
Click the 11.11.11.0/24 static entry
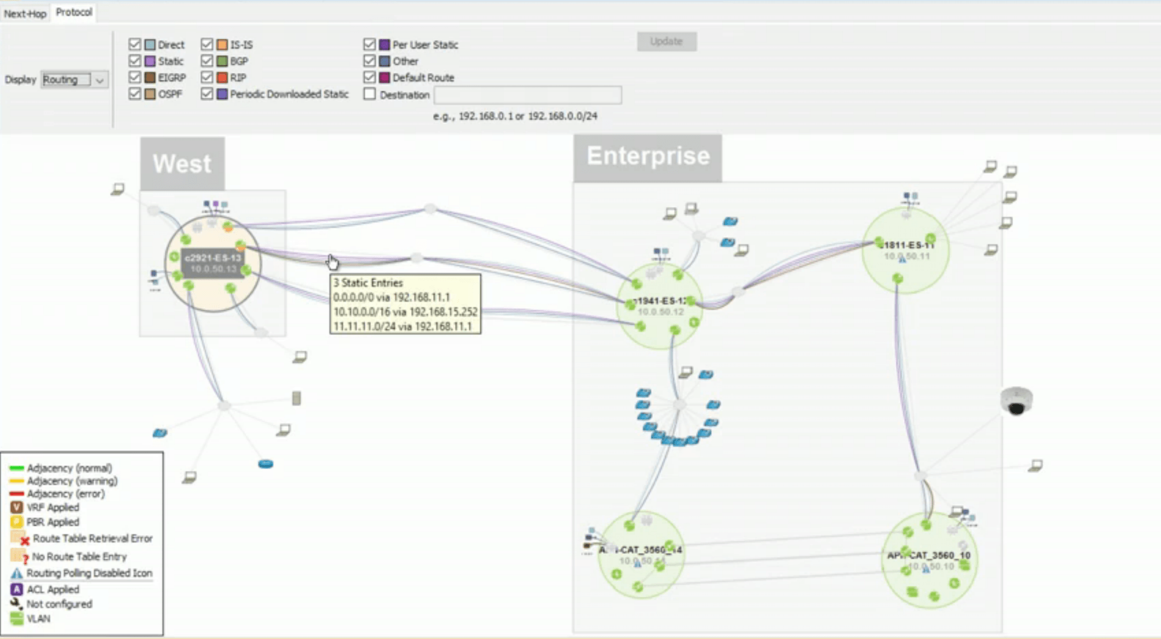(x=403, y=327)
